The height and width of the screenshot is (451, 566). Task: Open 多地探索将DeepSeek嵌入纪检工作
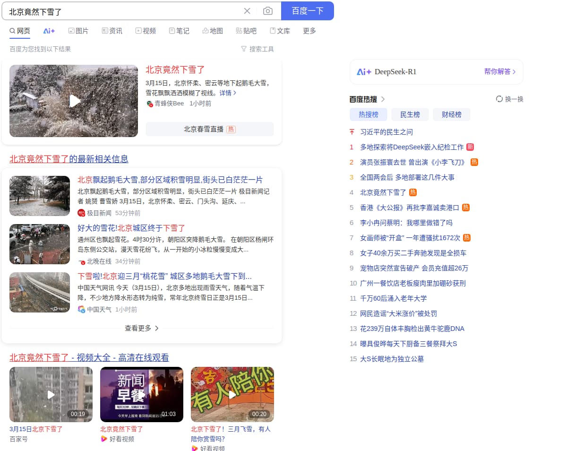[412, 147]
